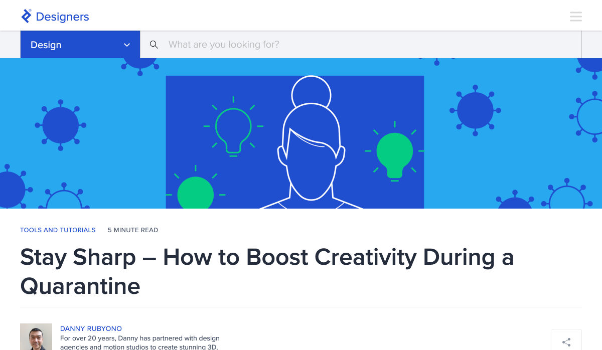This screenshot has width=602, height=350.
Task: Click the outlined green lightbulb illustration
Action: [233, 129]
